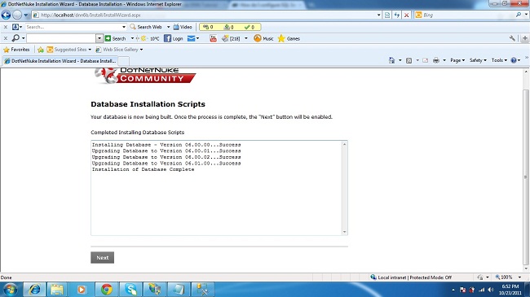
Task: Click the Video toolbar button
Action: [183, 27]
